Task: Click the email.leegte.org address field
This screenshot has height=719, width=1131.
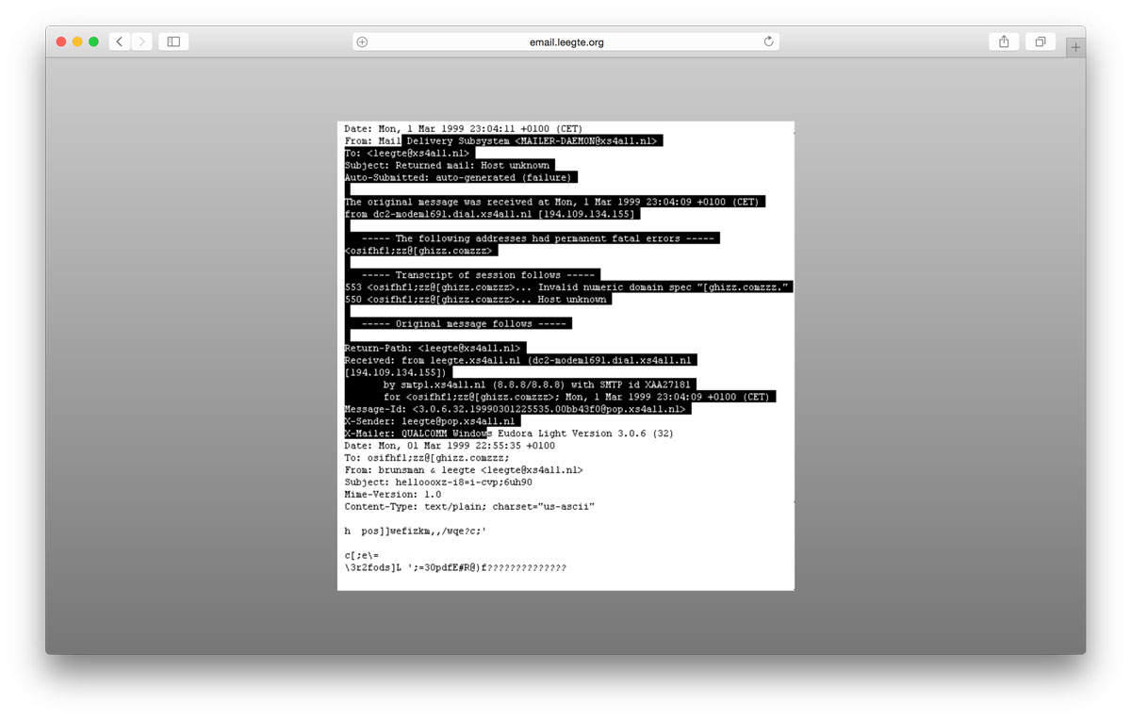Action: pos(565,41)
